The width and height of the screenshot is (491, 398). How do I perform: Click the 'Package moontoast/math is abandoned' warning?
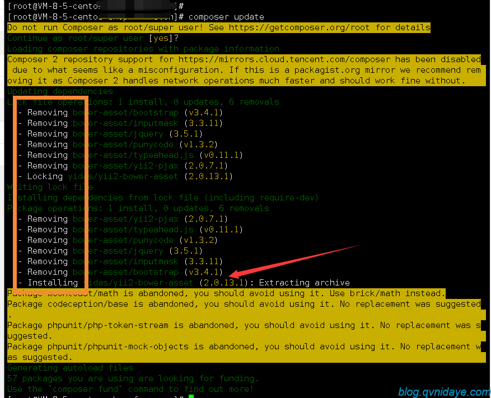(226, 294)
